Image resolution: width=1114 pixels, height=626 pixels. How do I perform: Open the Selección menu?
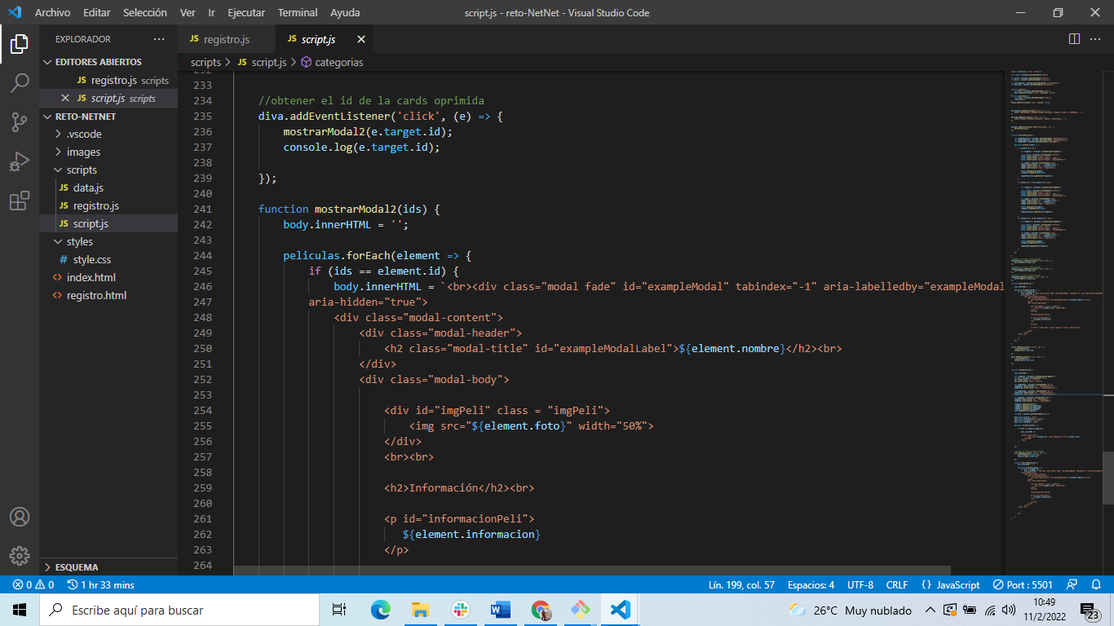[145, 12]
